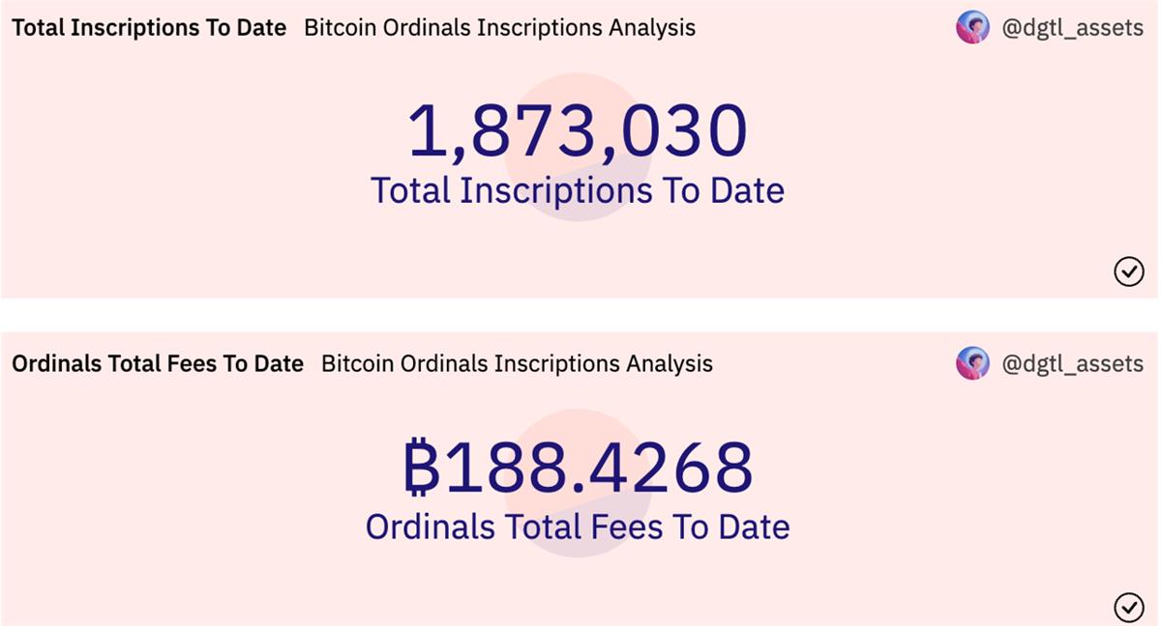Click the large caption under the ₿188.4268 counter
1161x626 pixels.
578,526
